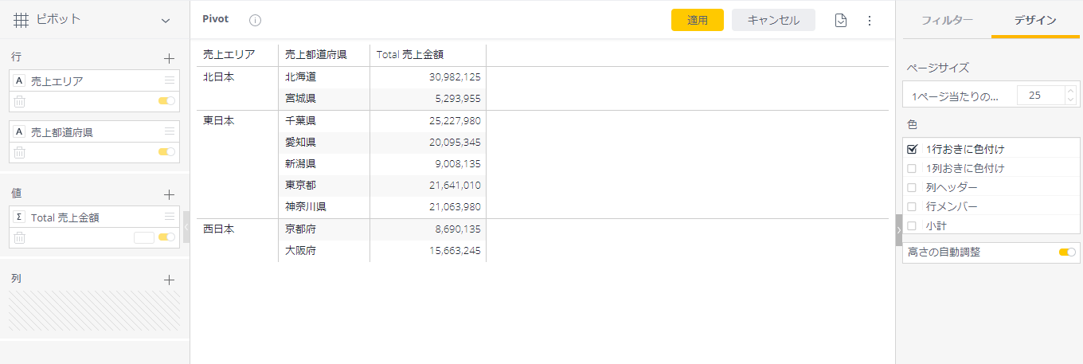Click the document export icon in header
The width and height of the screenshot is (1083, 364).
pos(841,20)
